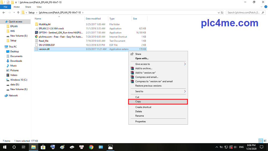Open Microsoft Store from the taskbar
268x151 pixels.
click(x=43, y=147)
